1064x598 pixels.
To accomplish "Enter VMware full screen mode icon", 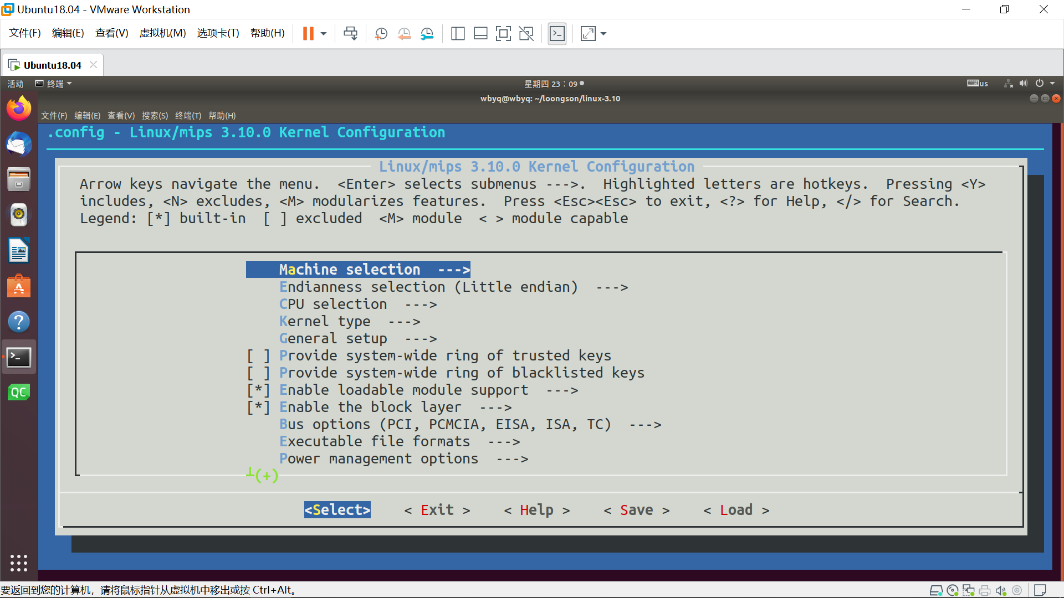I will tap(503, 34).
